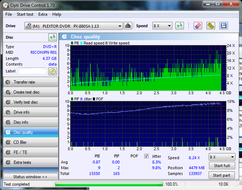
Task: Expand the Status window panel
Action: click(x=31, y=177)
